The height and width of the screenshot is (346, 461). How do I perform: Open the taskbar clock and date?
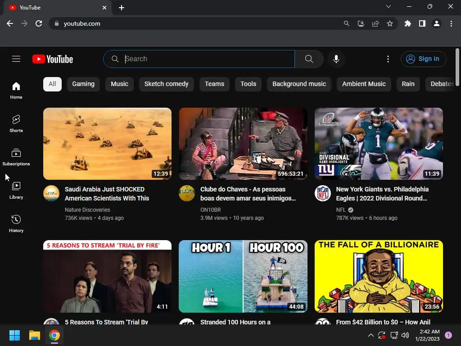427,335
